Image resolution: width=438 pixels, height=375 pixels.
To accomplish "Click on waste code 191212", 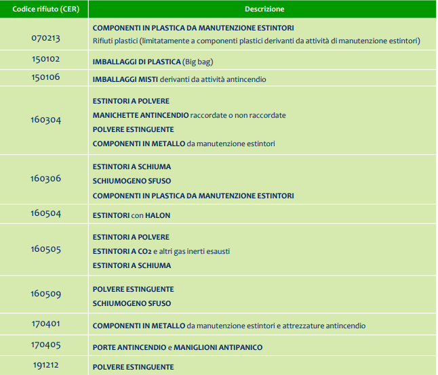I will (45, 366).
